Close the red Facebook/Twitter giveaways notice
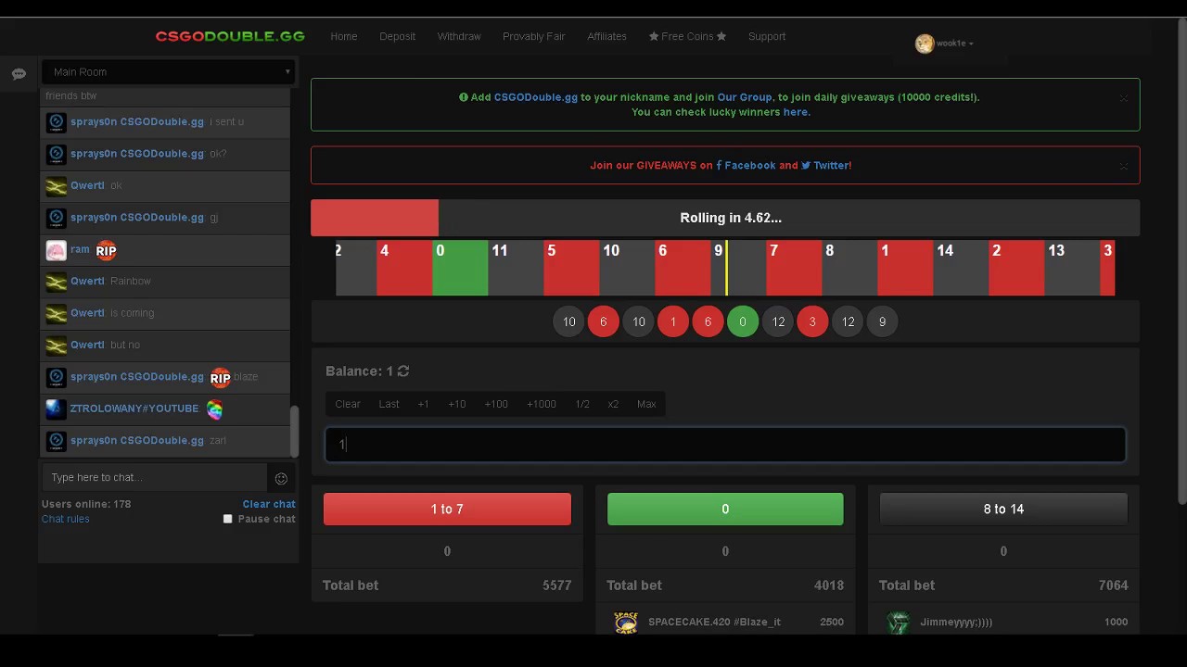Screen dimensions: 1187x667 pos(1123,166)
